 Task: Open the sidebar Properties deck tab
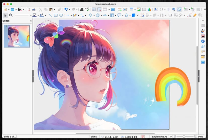(x=203, y=25)
